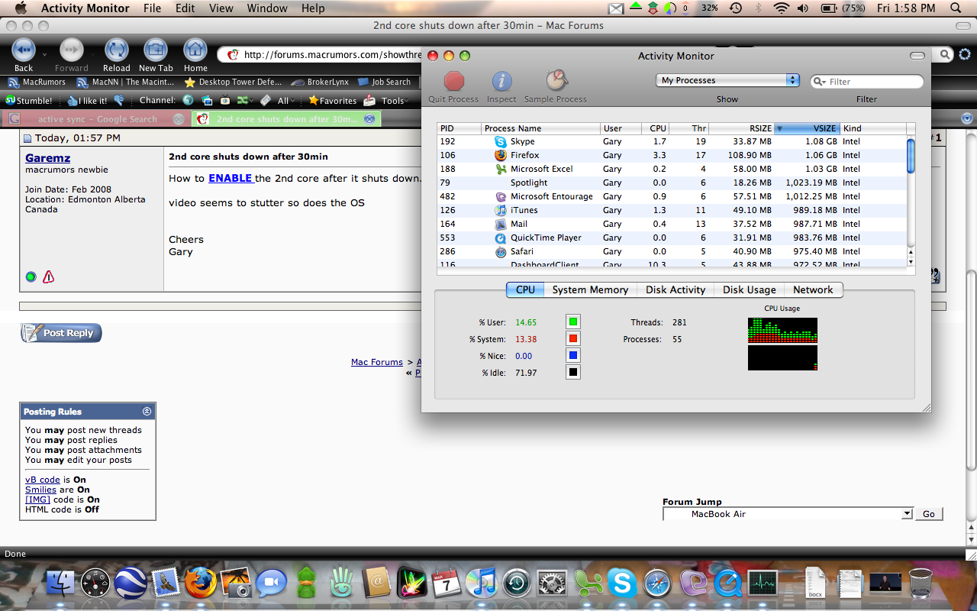Click Firefox's New Tab button
Viewport: 977px width, 611px height.
pyautogui.click(x=156, y=50)
